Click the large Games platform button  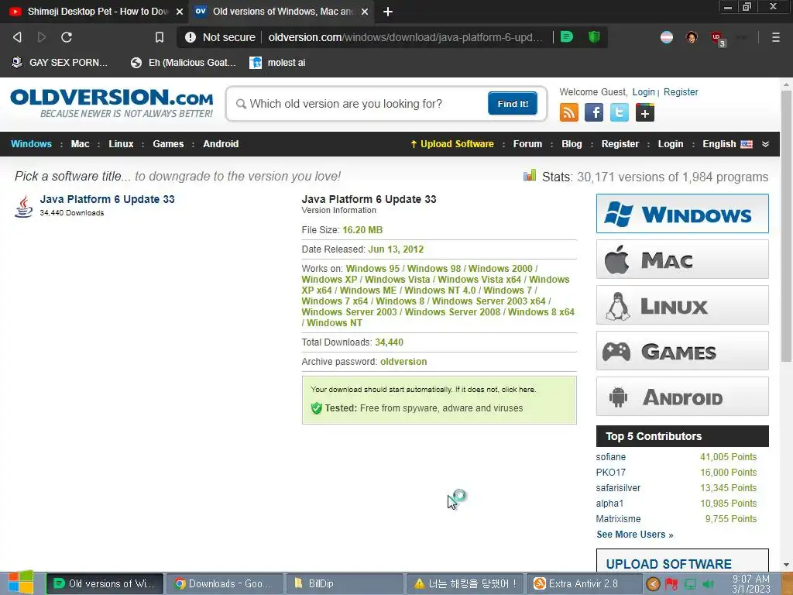tap(682, 351)
